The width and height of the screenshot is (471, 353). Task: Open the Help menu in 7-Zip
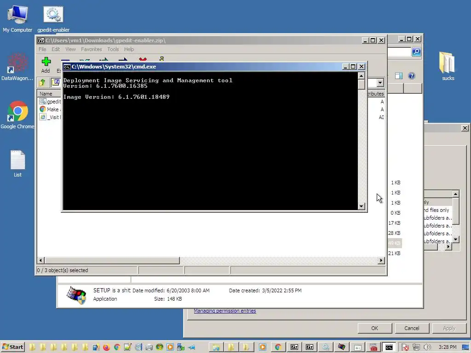click(129, 49)
